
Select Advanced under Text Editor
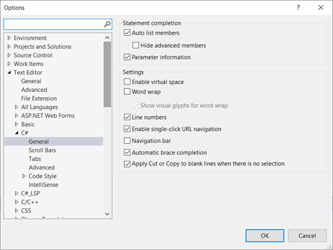point(34,90)
